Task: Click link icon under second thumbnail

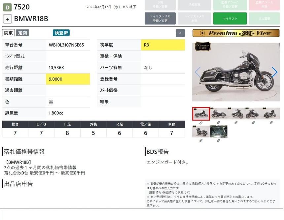Action: (218, 123)
